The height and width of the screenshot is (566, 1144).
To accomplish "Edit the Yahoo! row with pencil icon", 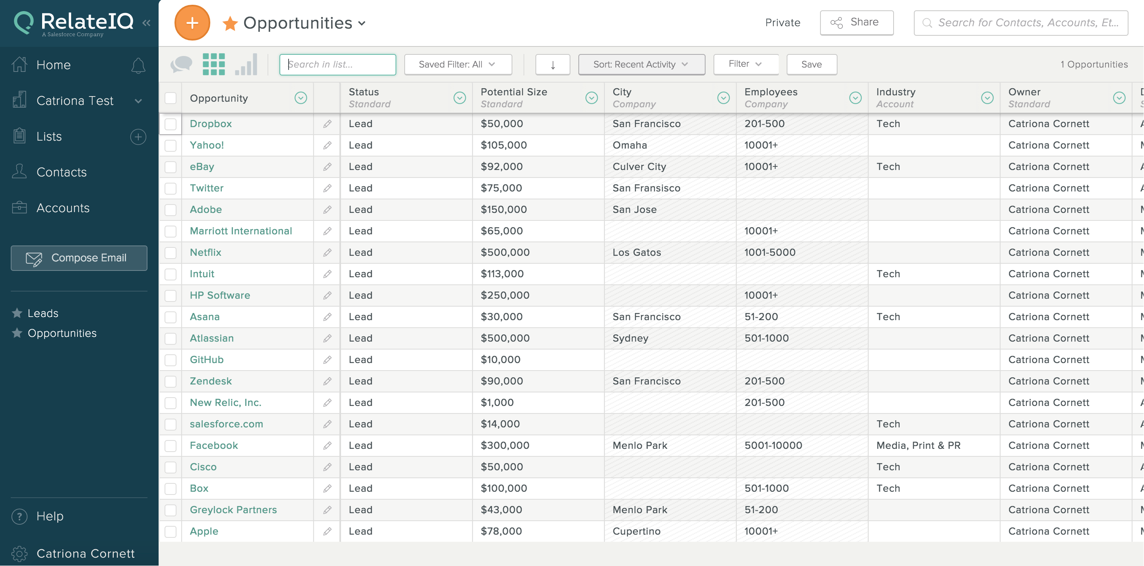I will click(327, 145).
